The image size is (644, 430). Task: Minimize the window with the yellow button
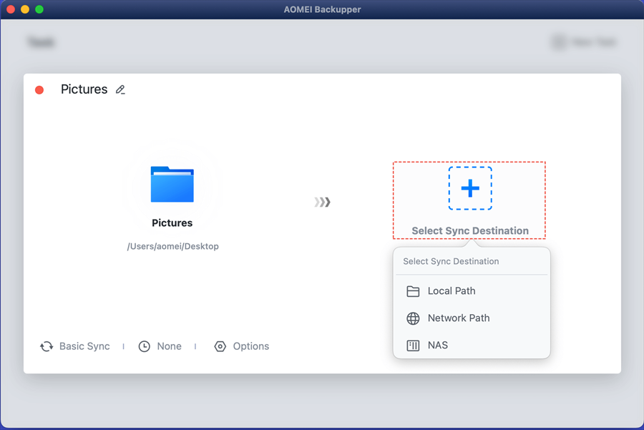click(25, 9)
